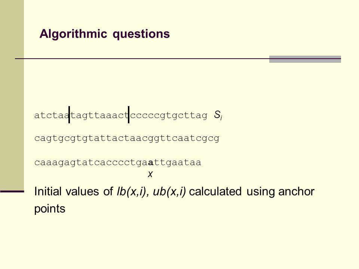Click the 'ub(x,i)' term in body text
The image size is (359, 269).
tap(169, 191)
